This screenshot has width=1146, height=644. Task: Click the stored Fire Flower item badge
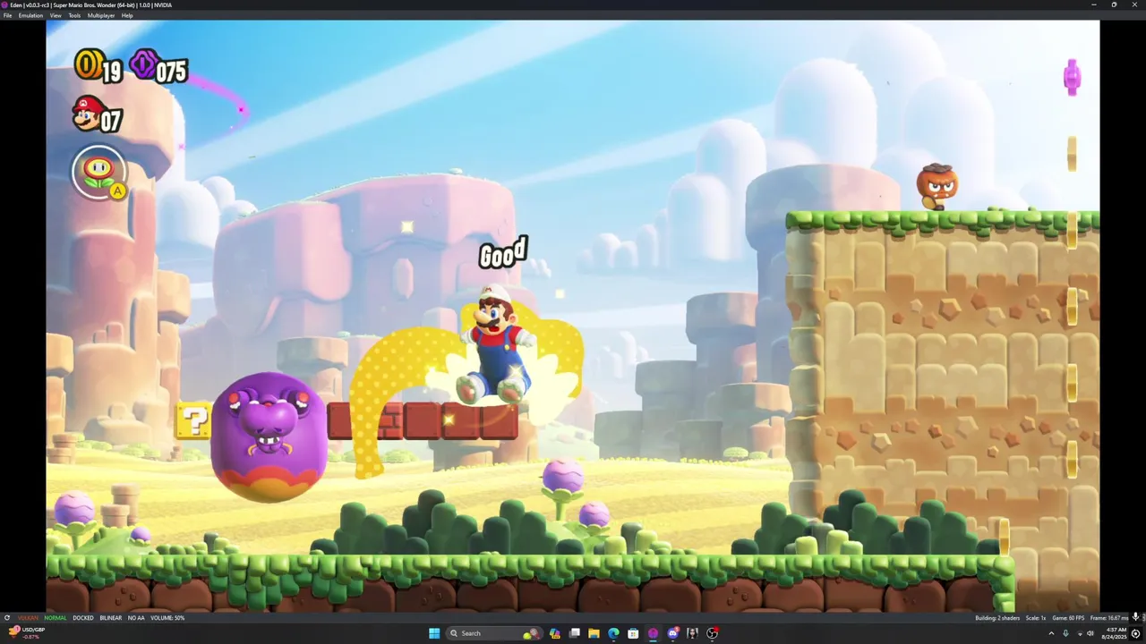coord(99,173)
